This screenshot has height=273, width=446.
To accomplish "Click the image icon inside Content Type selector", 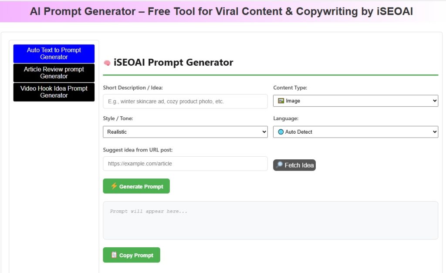I will [281, 101].
